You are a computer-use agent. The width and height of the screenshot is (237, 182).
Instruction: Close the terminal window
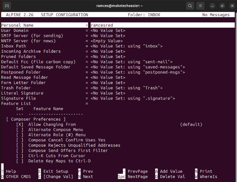[232, 6]
